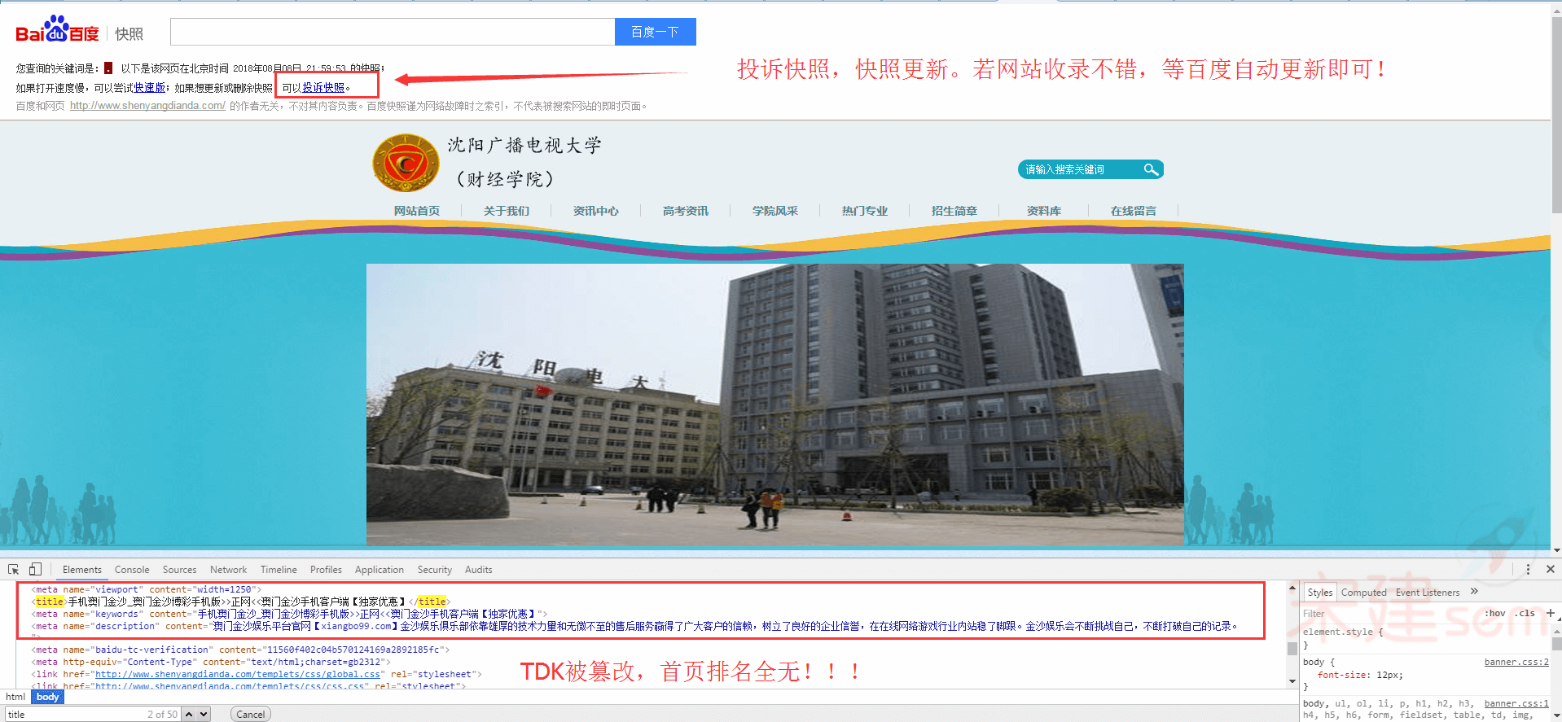Image resolution: width=1562 pixels, height=722 pixels.
Task: Select html breadcrumb in DevTools
Action: pyautogui.click(x=15, y=697)
